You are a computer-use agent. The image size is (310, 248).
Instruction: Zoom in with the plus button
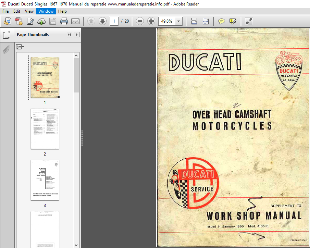pos(151,21)
